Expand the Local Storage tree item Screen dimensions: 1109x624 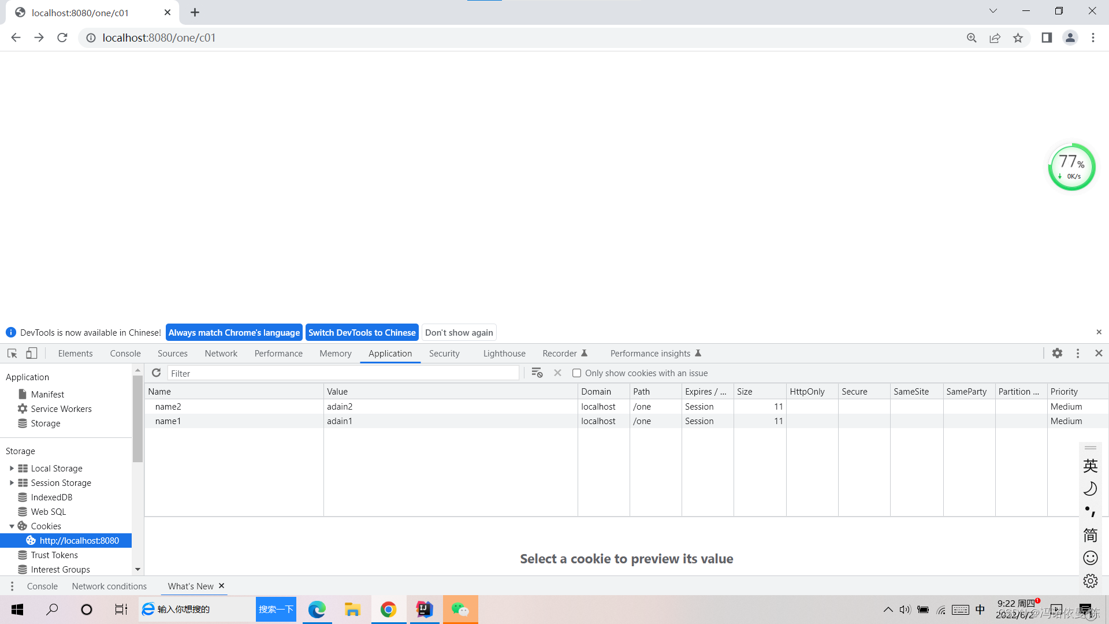tap(12, 469)
